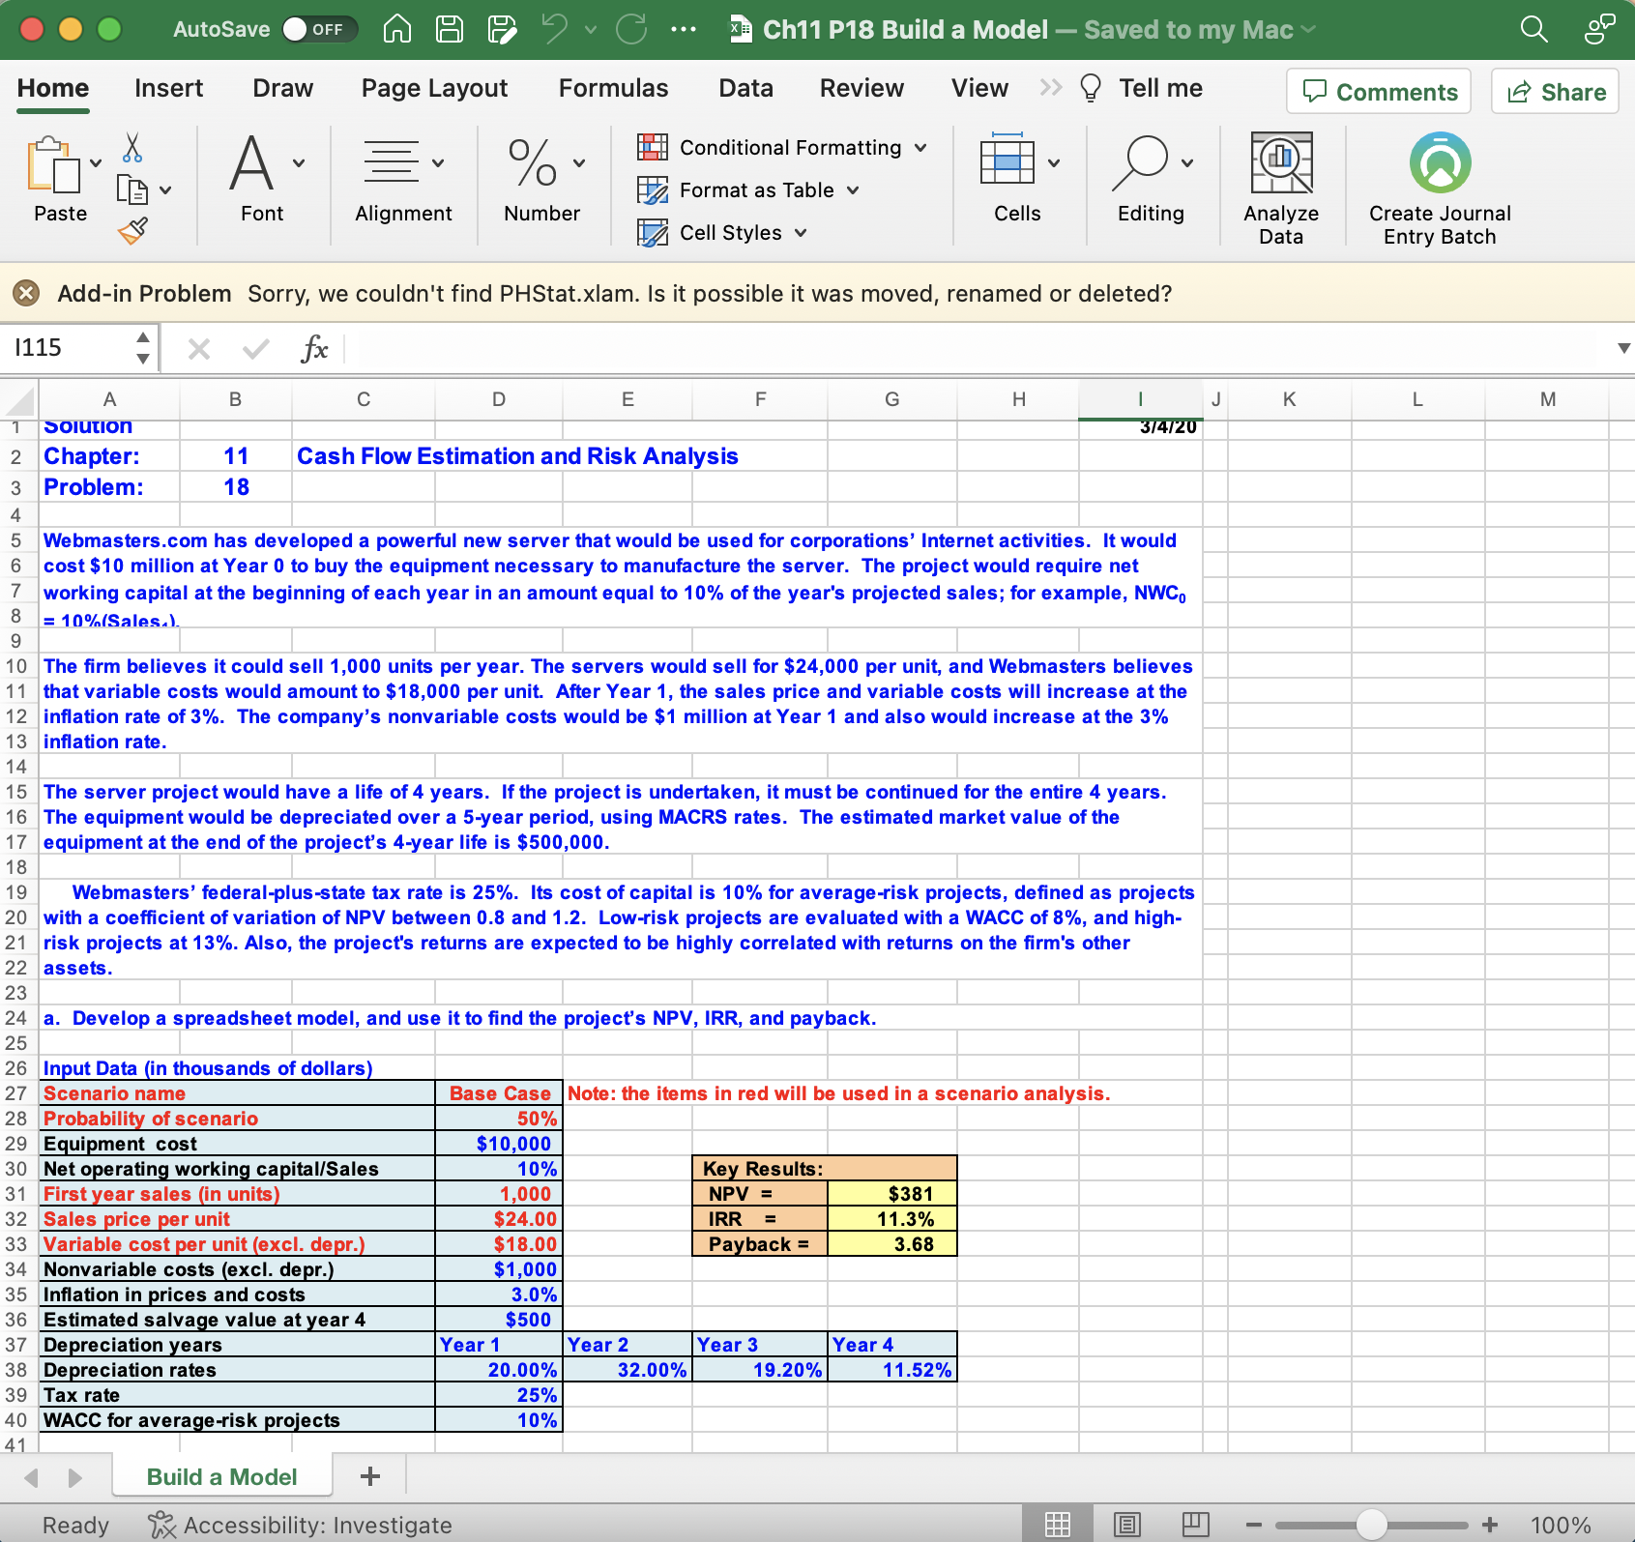Open Comments panel
This screenshot has height=1542, width=1635.
tap(1379, 91)
